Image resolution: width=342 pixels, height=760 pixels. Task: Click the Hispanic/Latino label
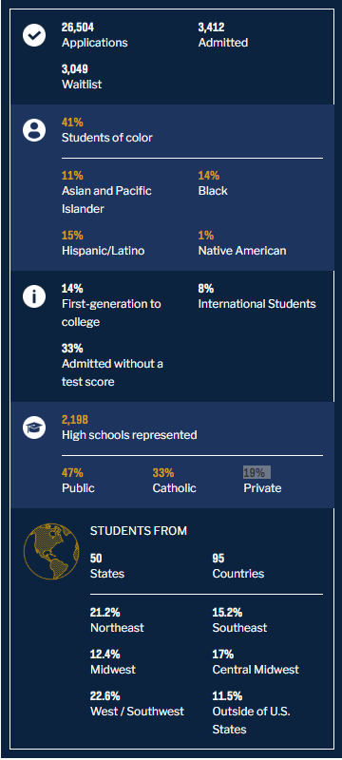103,251
